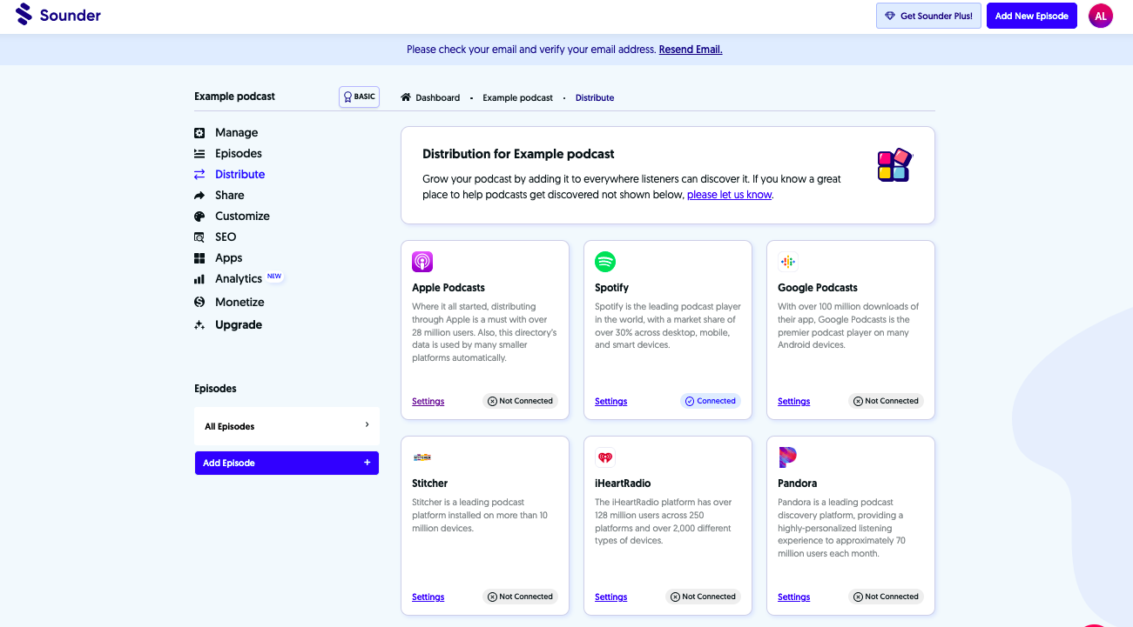Click the Apple Podcasts icon
Screen dimensions: 1133x627
point(422,261)
